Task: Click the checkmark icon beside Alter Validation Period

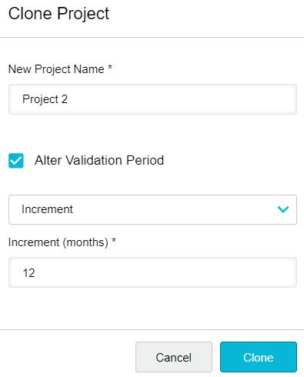Action: tap(16, 161)
